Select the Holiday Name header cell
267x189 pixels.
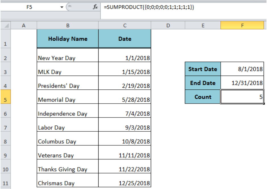click(x=68, y=39)
